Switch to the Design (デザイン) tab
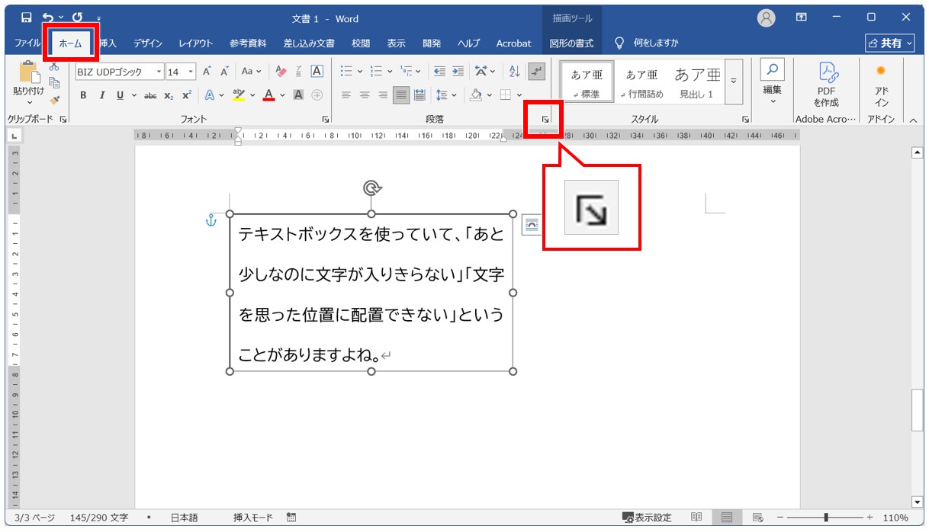Screen dimensions: 929x532 (148, 43)
